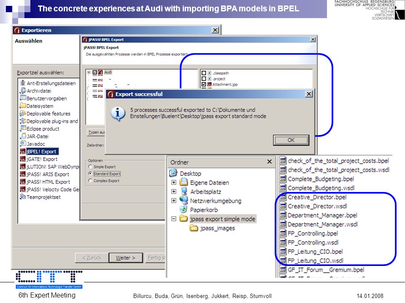Click the Audi project icon in tree

click(x=100, y=72)
